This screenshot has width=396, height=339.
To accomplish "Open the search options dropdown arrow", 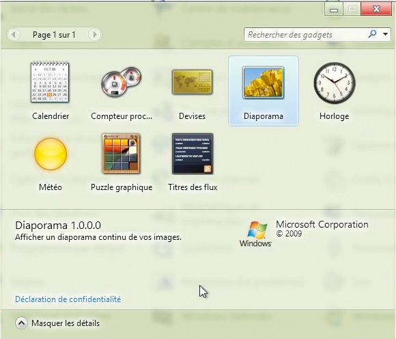I will [385, 34].
